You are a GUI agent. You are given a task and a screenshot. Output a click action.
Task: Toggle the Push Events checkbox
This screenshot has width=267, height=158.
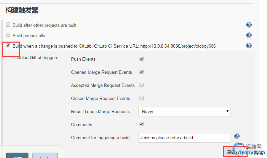point(142,59)
